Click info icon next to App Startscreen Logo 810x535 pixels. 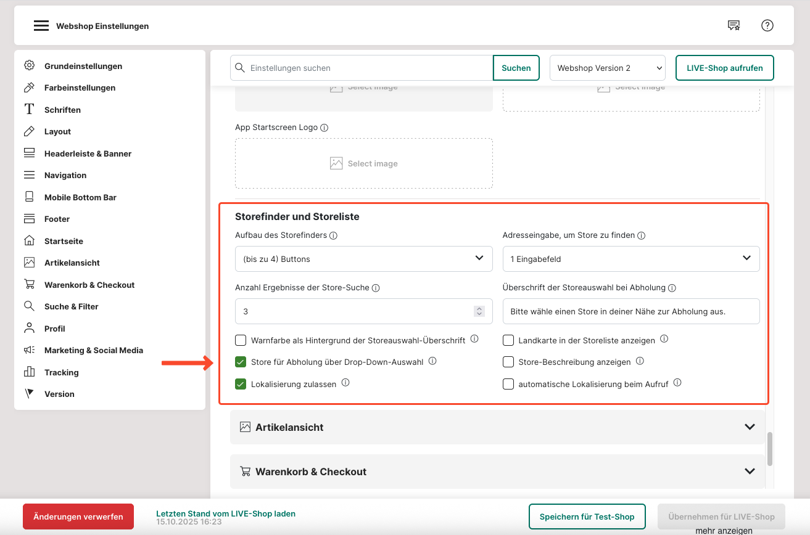click(324, 128)
